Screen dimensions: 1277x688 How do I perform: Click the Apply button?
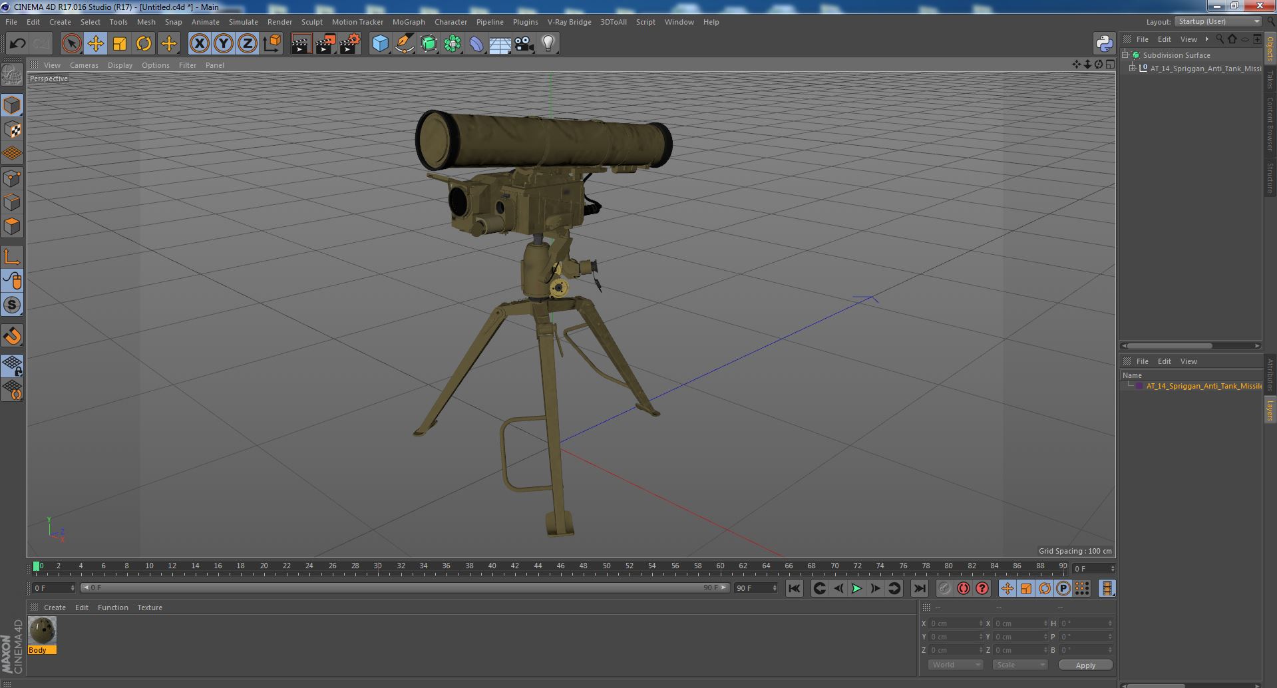coord(1085,665)
